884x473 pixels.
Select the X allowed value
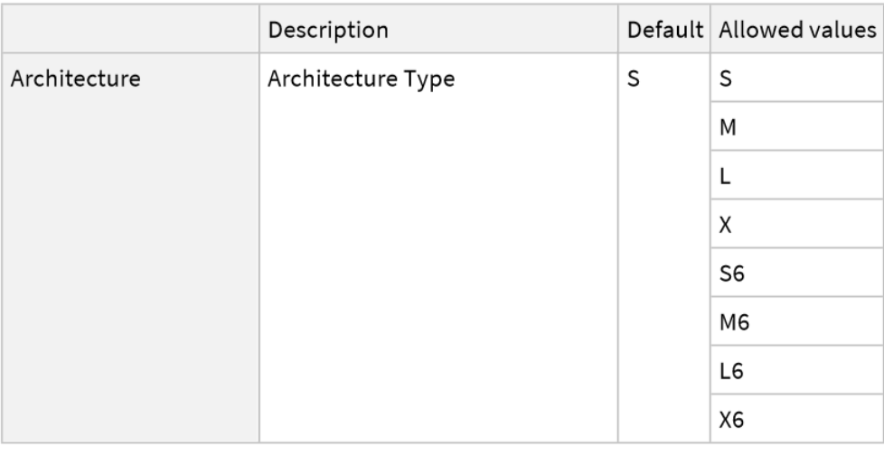point(725,225)
